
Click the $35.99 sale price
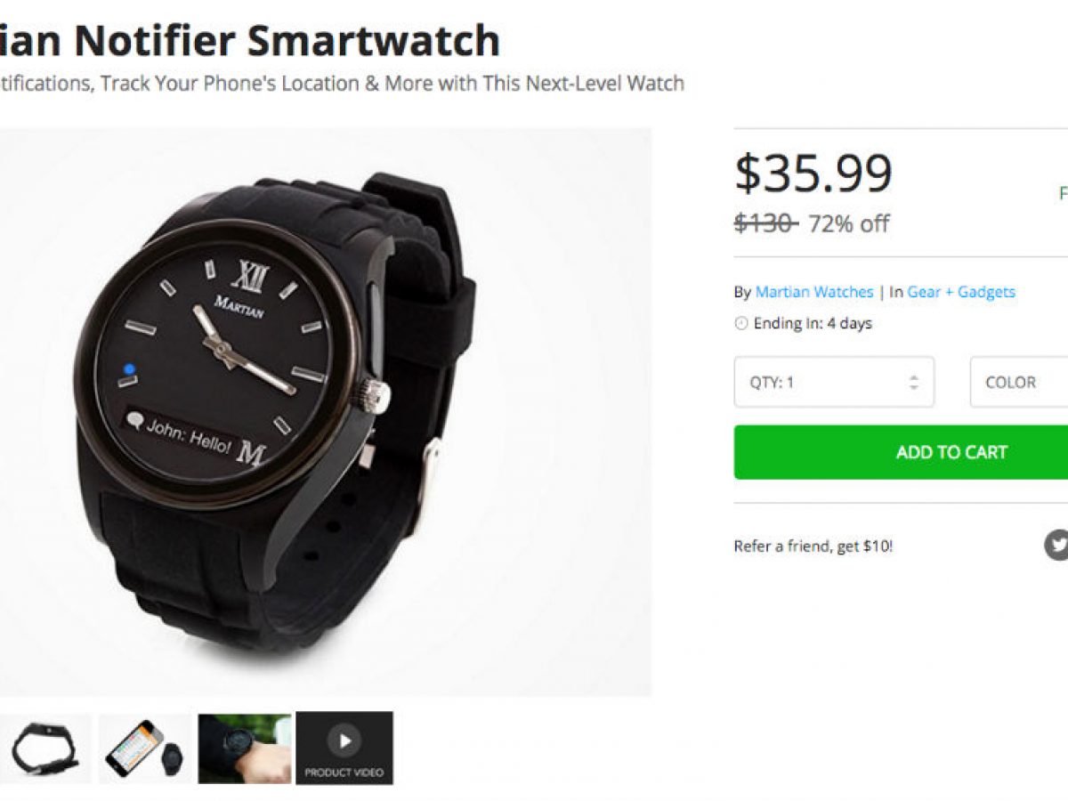pyautogui.click(x=813, y=174)
